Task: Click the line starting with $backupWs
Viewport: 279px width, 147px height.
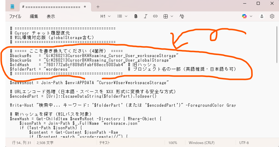Action: (x=94, y=56)
